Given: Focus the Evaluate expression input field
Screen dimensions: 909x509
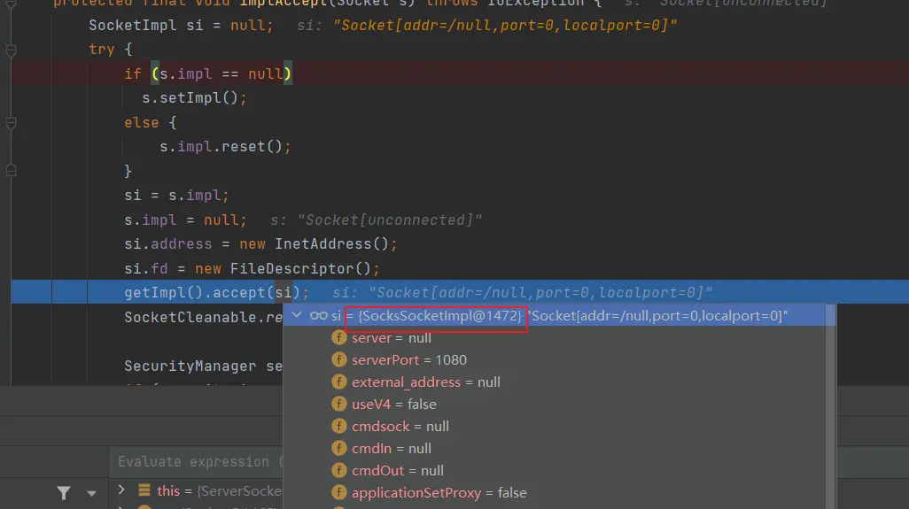Looking at the screenshot, I should (196, 461).
